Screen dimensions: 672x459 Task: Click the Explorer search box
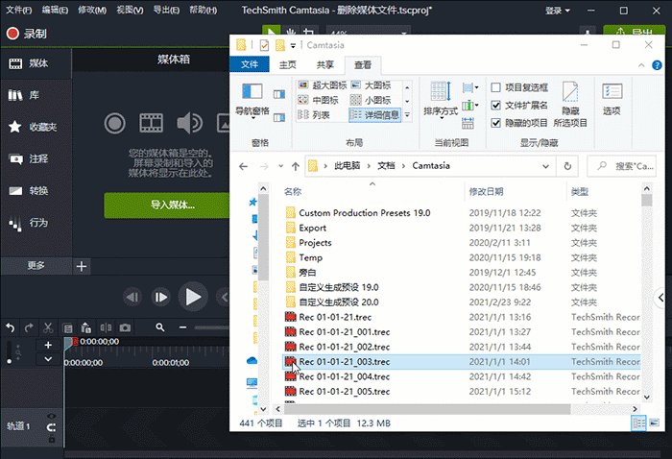(x=622, y=166)
